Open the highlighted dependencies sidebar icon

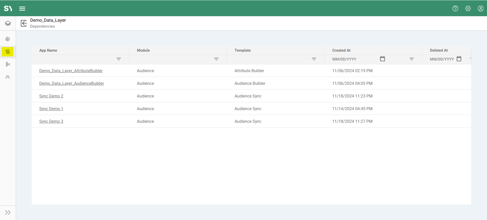click(x=8, y=52)
